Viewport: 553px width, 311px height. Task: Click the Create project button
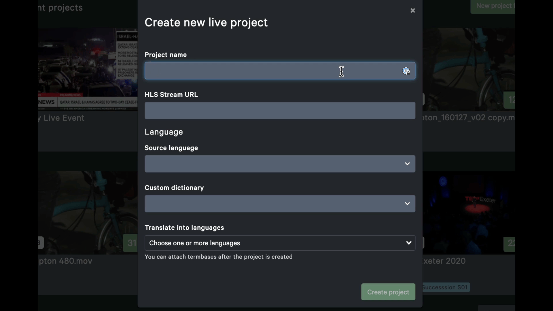click(388, 292)
